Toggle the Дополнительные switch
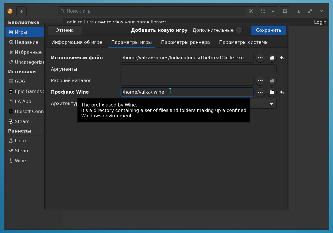The image size is (333, 233). 242,30
